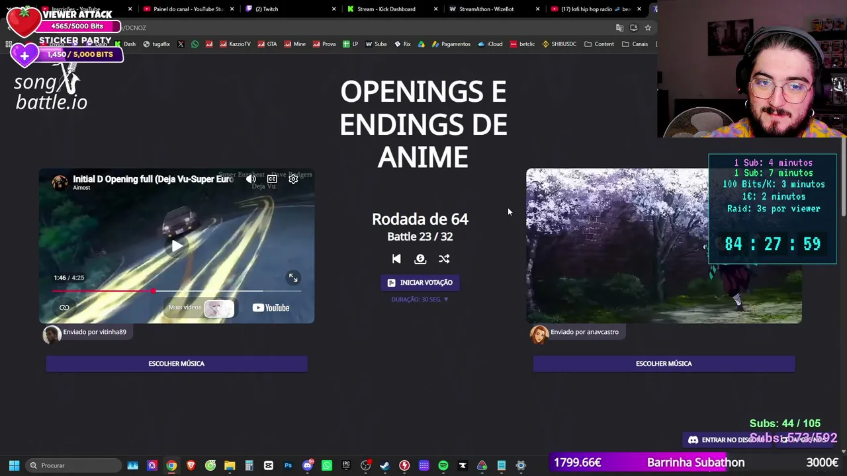Open the Aimost channel avatar

[x=60, y=182]
